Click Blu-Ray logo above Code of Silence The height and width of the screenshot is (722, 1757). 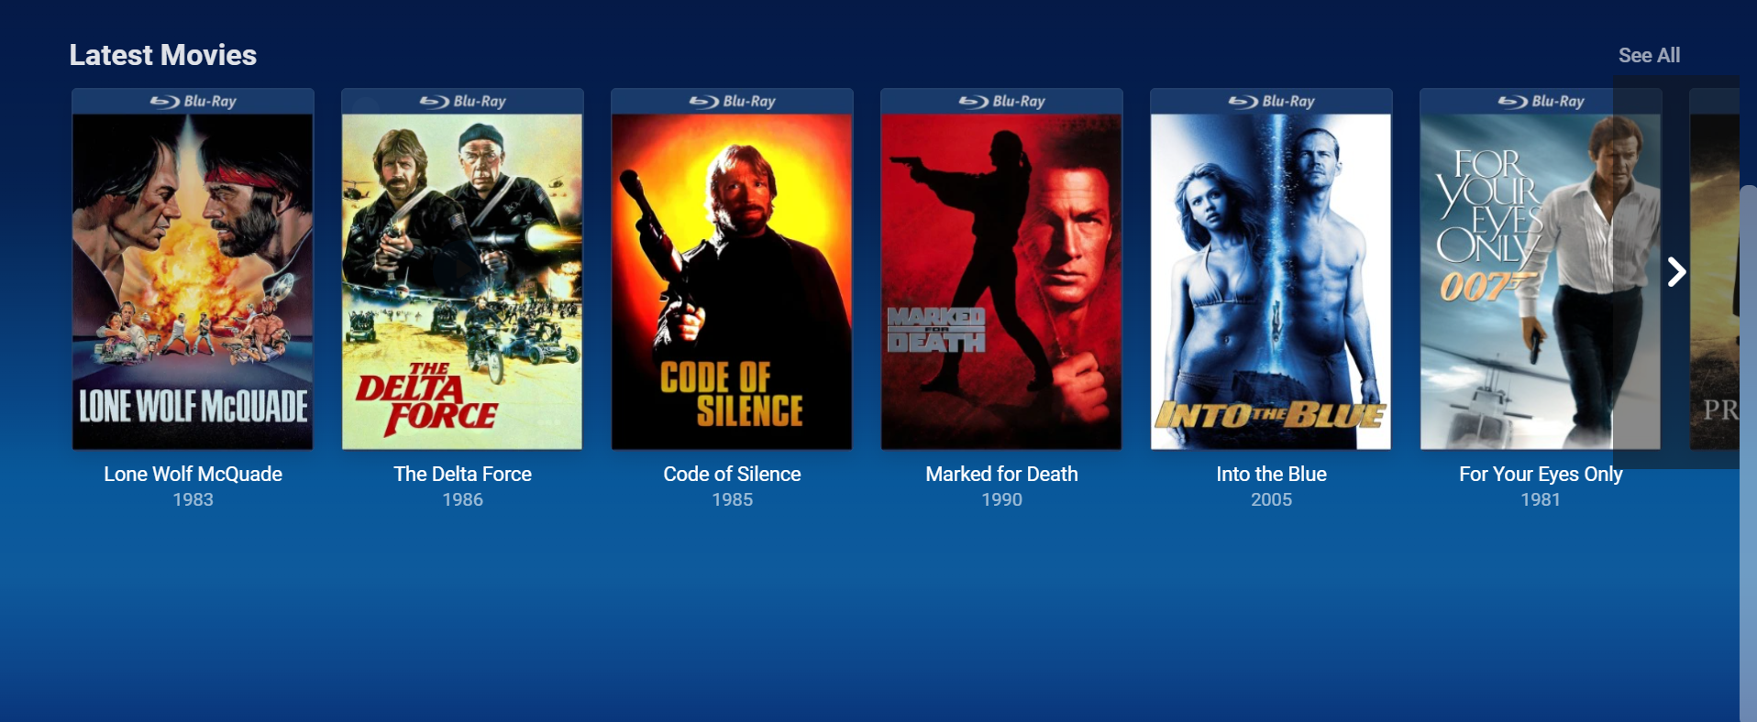[732, 101]
